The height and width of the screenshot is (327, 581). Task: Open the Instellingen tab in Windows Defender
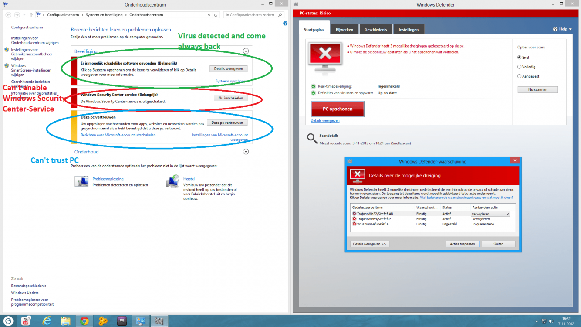point(409,29)
